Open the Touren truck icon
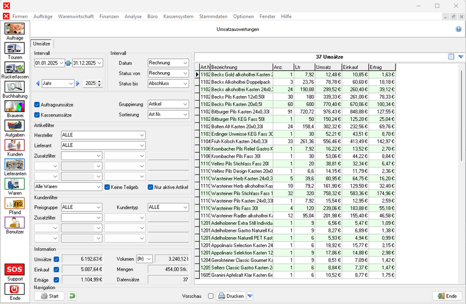 pyautogui.click(x=15, y=48)
